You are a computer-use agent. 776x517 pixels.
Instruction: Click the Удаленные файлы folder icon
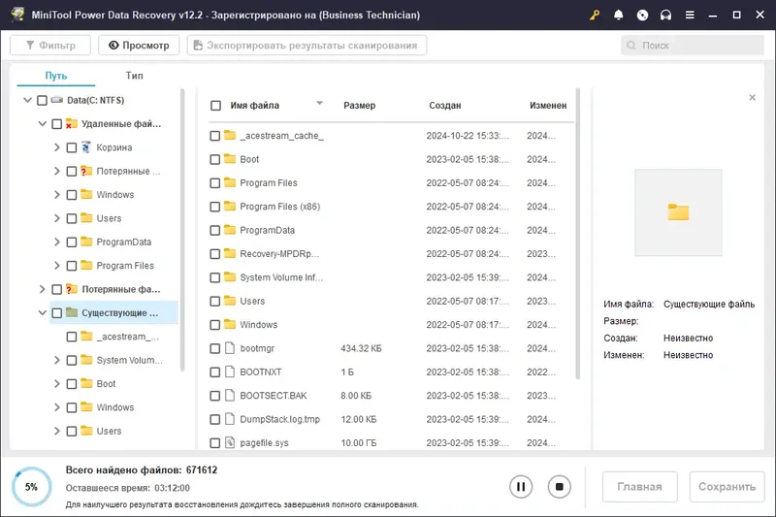71,123
